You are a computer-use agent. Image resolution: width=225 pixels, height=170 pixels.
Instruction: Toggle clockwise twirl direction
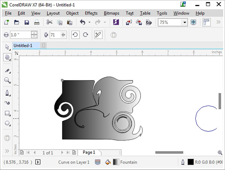(x=85, y=35)
